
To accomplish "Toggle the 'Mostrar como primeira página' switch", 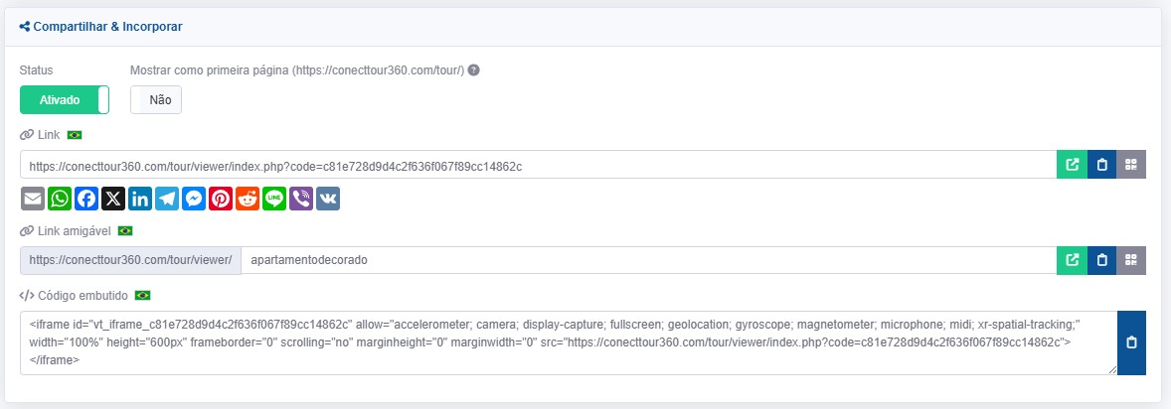I will 156,100.
